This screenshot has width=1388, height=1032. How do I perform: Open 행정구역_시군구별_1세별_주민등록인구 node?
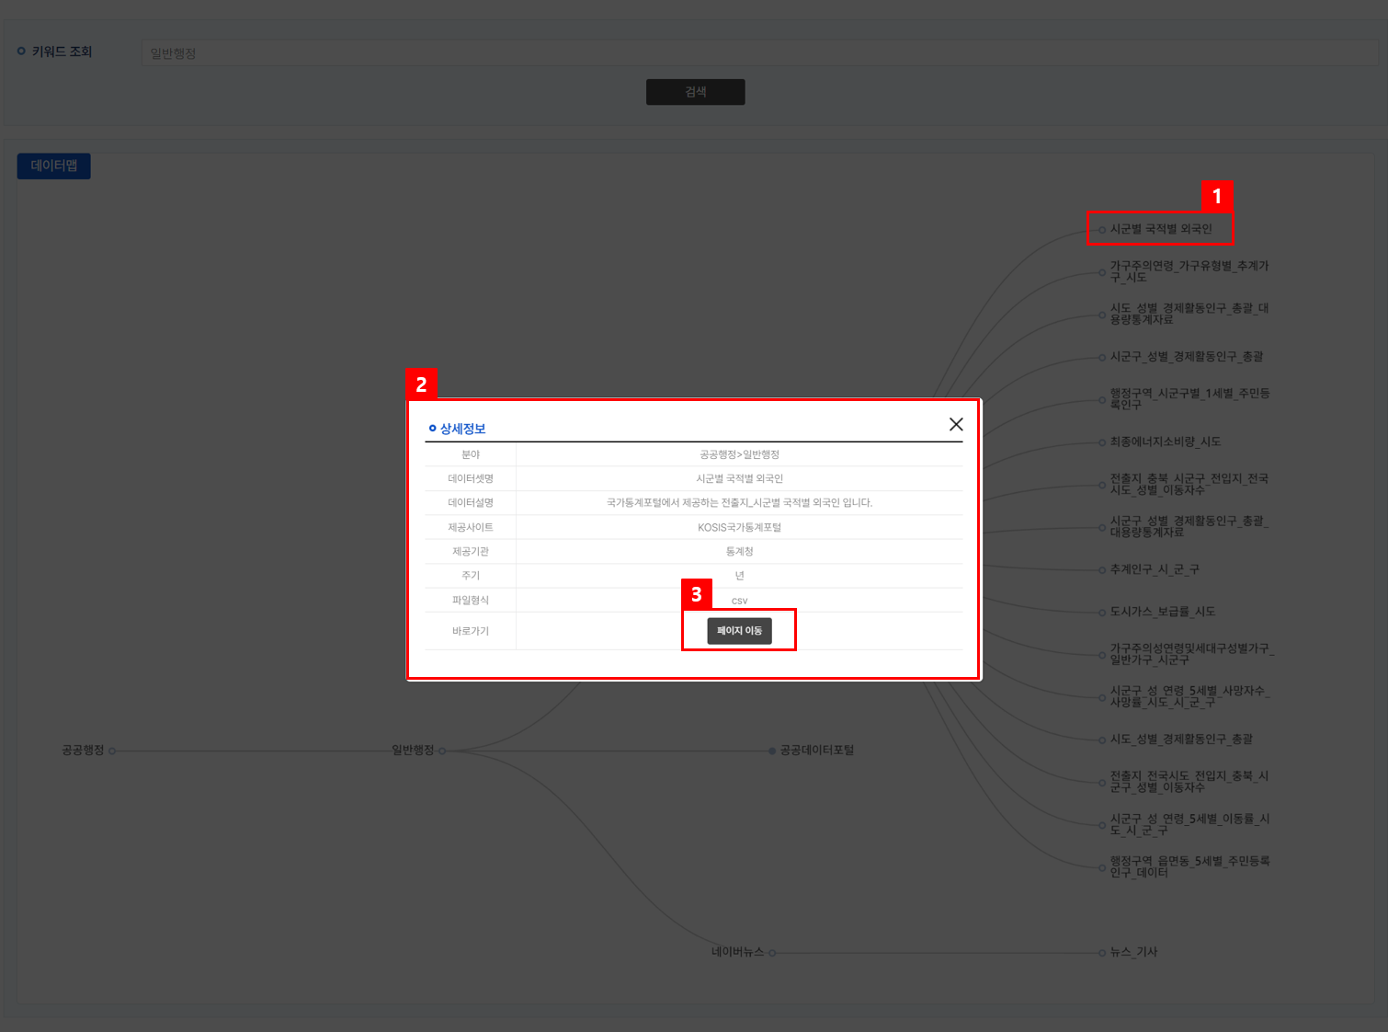pyautogui.click(x=1189, y=399)
